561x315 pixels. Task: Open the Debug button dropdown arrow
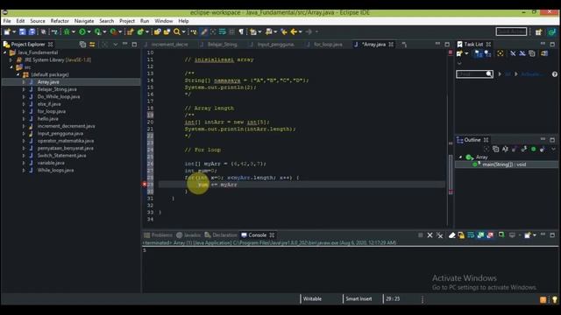click(x=74, y=31)
